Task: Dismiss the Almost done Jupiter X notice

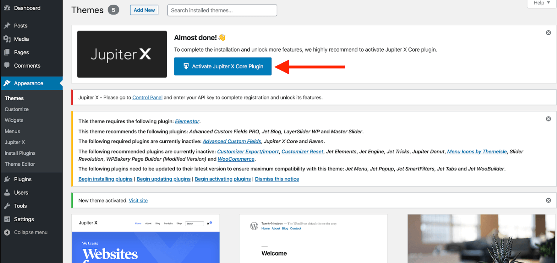Action: (548, 33)
